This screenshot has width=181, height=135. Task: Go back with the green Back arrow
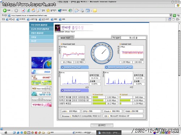point(5,10)
